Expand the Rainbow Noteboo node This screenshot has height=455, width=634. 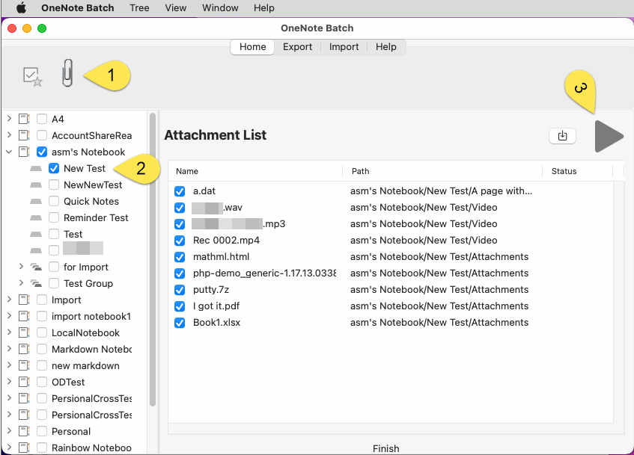point(9,448)
